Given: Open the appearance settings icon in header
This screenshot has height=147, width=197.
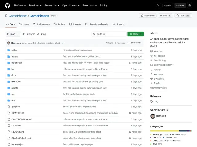Looking at the screenshot, I should click(x=190, y=6).
